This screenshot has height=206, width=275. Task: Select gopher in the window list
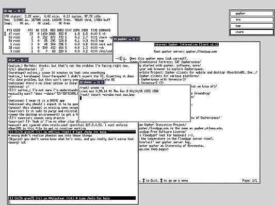point(252,13)
